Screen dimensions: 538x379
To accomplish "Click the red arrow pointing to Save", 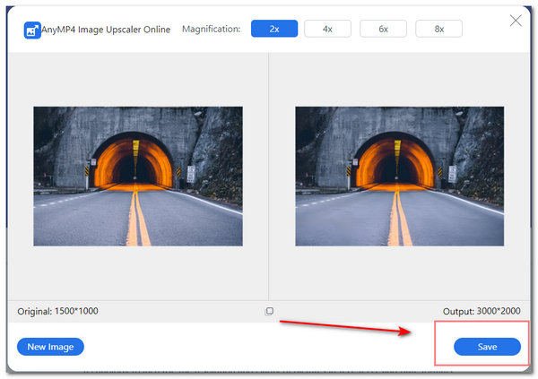I will pyautogui.click(x=359, y=325).
